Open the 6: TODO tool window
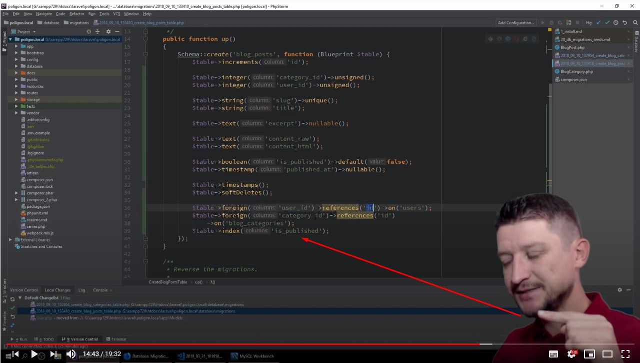The width and height of the screenshot is (640, 363). click(x=43, y=339)
